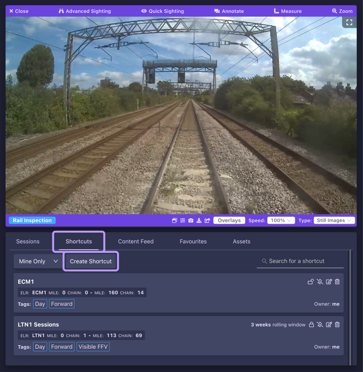Toggle notifications bell for LTN1 Sessions
The height and width of the screenshot is (372, 363).
(320, 324)
